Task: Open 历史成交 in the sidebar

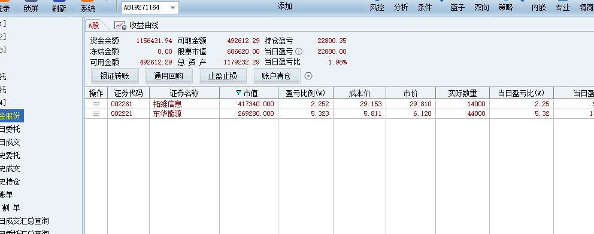Action: point(10,169)
